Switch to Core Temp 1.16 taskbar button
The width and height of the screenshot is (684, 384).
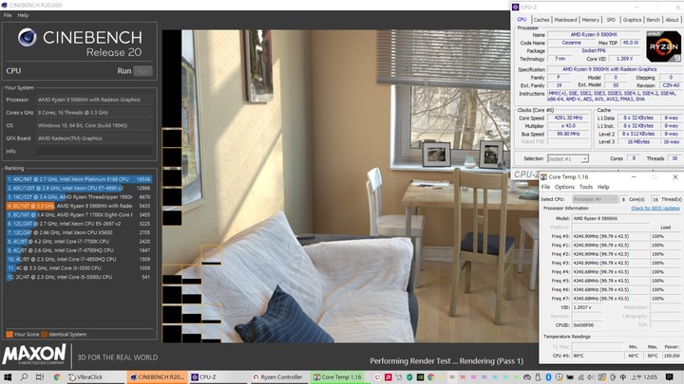(337, 377)
